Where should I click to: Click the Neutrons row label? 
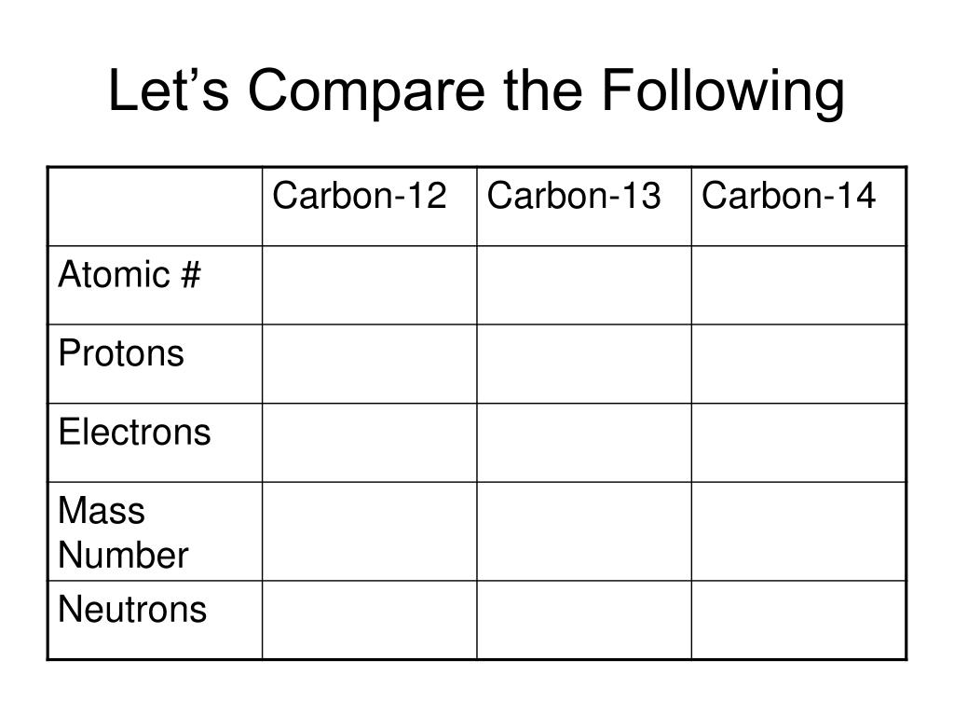click(132, 609)
